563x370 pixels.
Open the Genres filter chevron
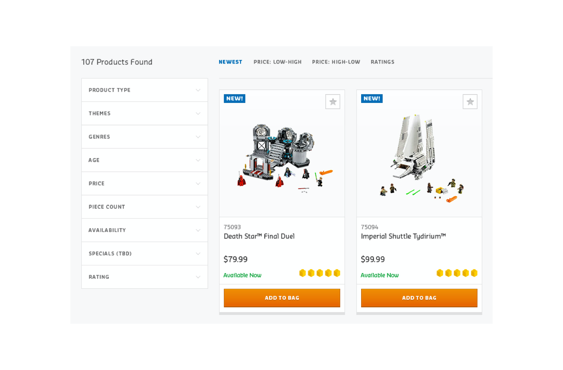[198, 137]
